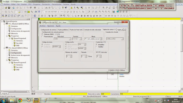
Task: Click the yellow question mark help icon
Action: pyautogui.click(x=63, y=8)
